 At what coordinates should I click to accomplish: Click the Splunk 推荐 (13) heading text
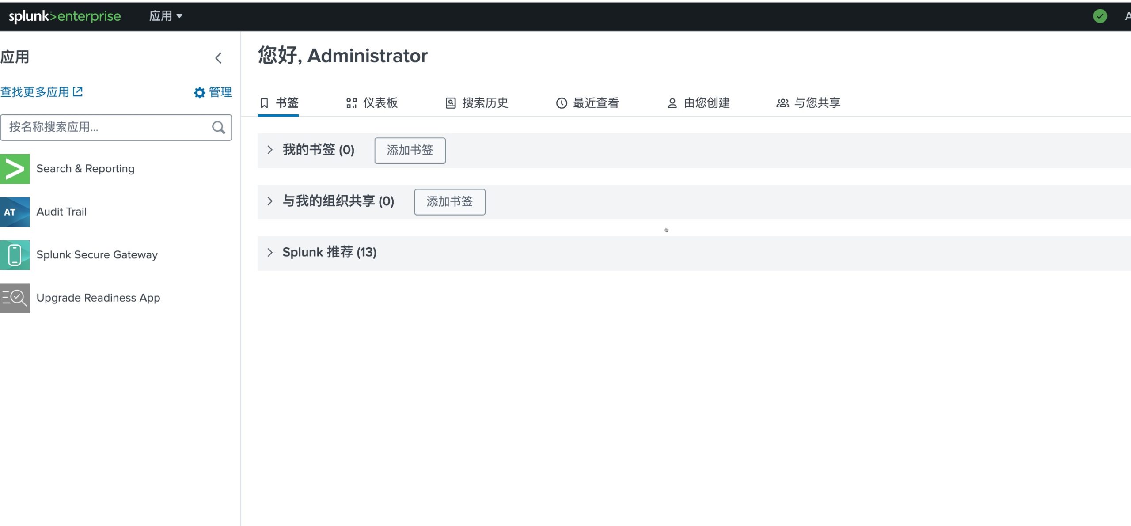coord(330,253)
